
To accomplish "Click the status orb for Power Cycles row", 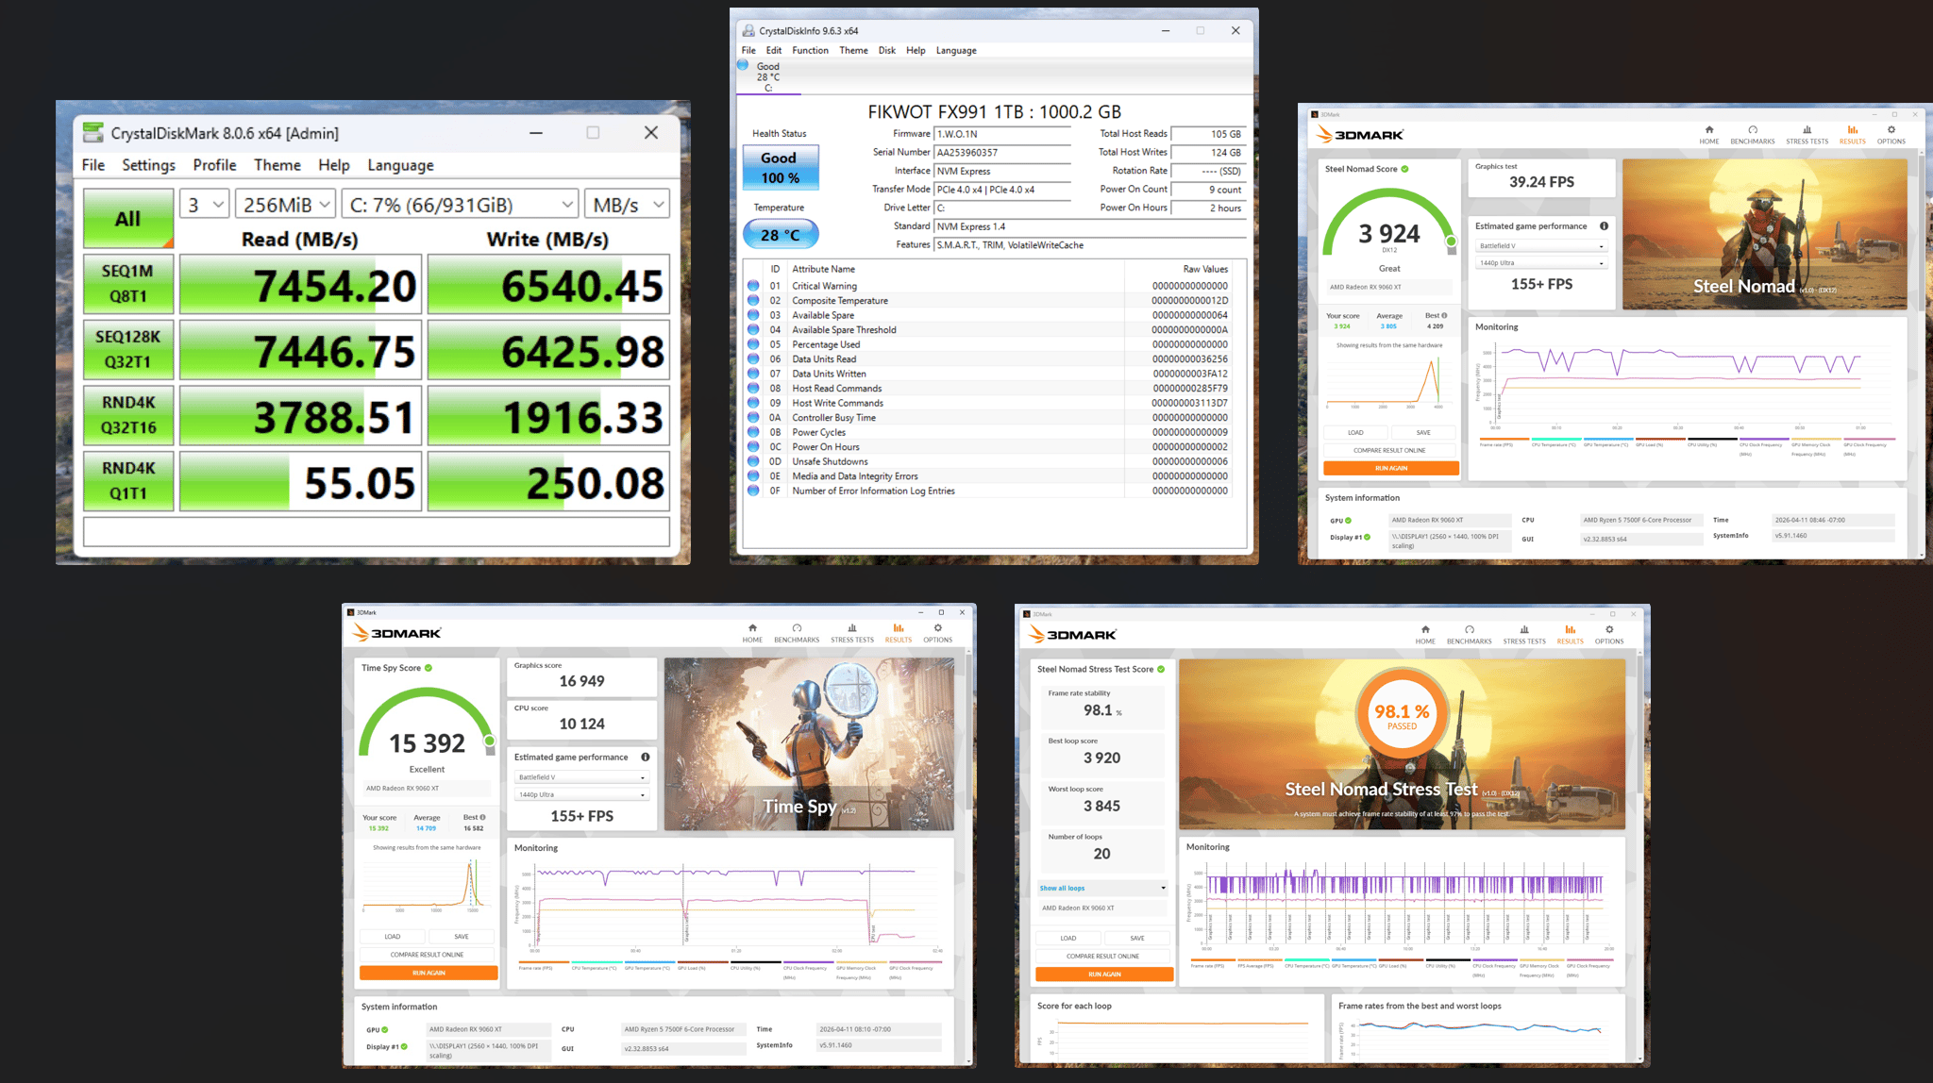I will [x=753, y=432].
